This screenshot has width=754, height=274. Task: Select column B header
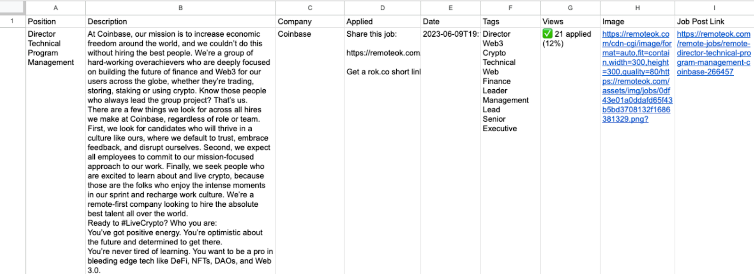click(x=180, y=8)
